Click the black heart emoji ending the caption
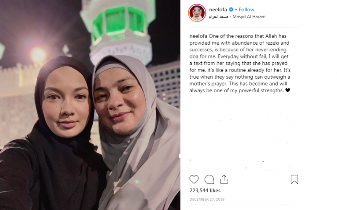The image size is (337, 210). 288,90
